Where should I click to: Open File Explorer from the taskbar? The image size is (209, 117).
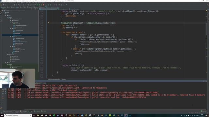pos(38,115)
